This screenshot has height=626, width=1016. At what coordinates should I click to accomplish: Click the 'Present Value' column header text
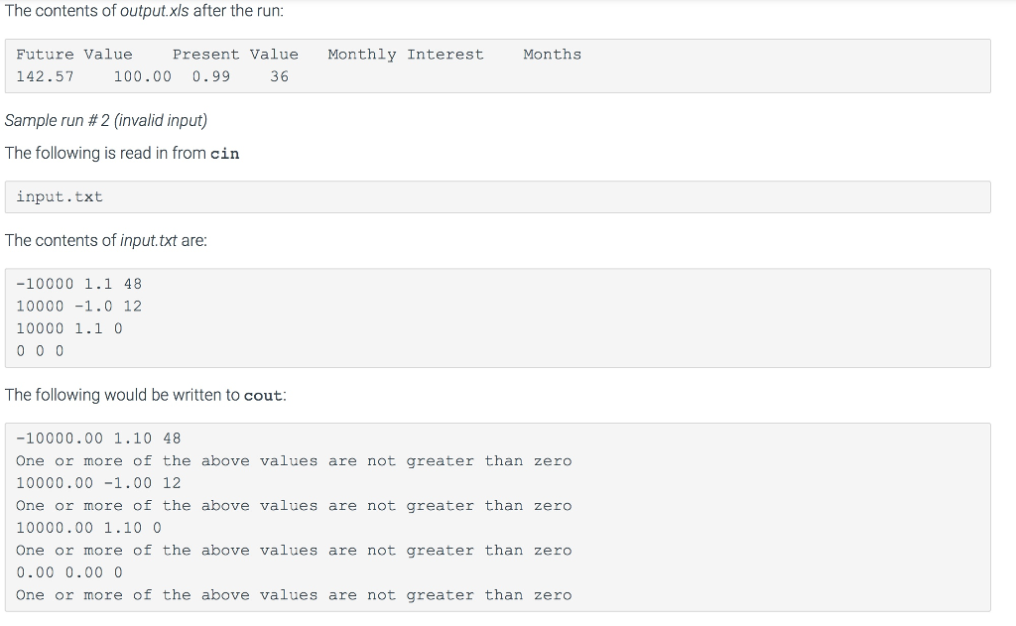[235, 55]
